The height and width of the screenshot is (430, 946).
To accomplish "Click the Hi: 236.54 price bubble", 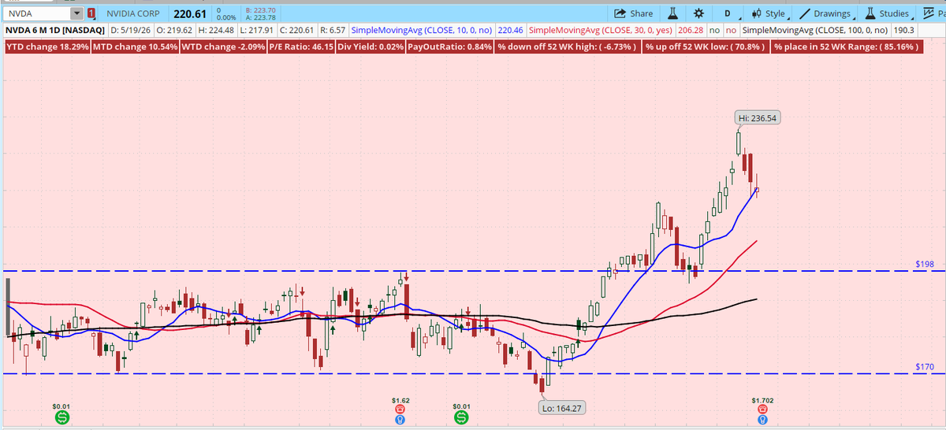I will [758, 118].
